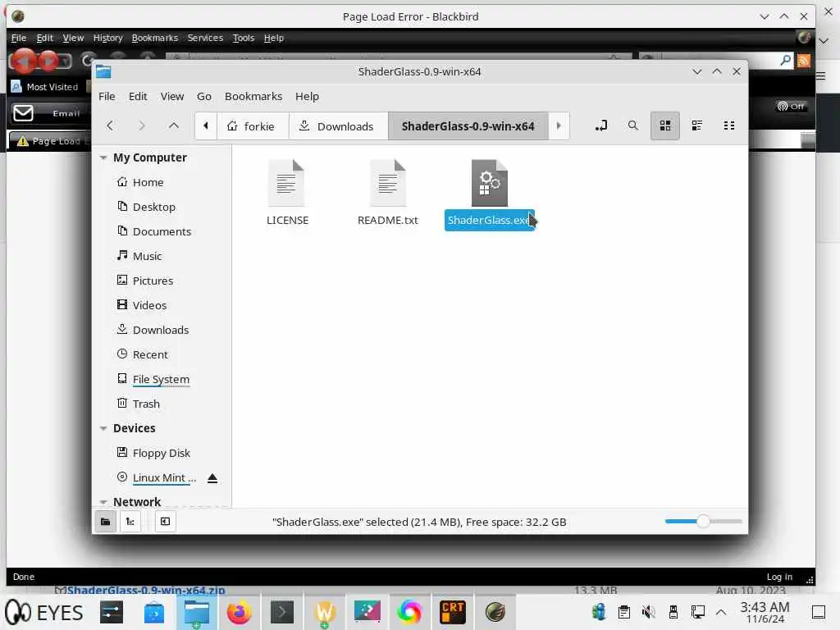Click Blackbird RSS feed icon

point(804,61)
